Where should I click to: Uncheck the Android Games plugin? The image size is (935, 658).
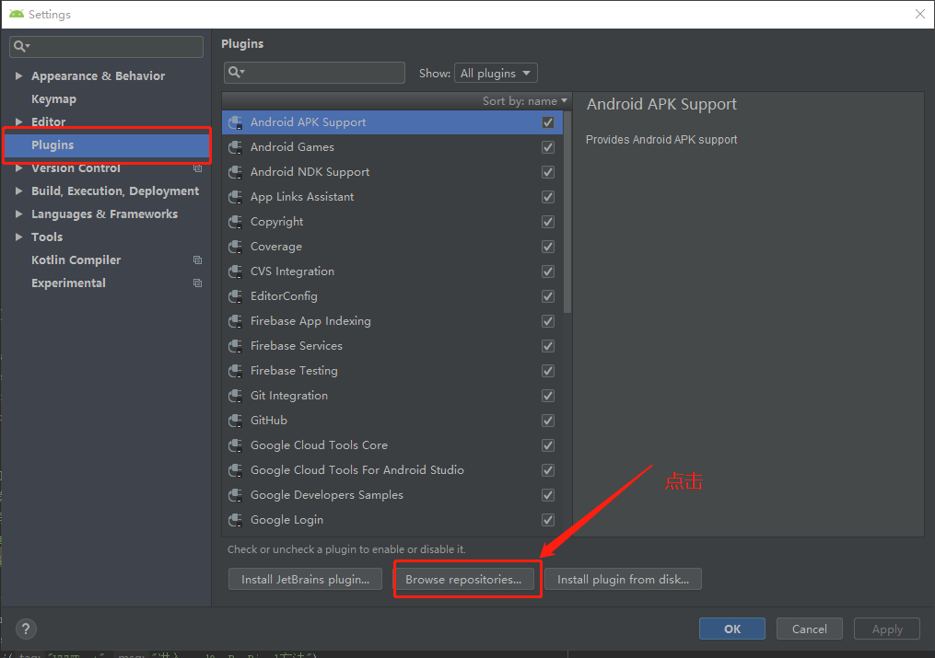point(548,147)
